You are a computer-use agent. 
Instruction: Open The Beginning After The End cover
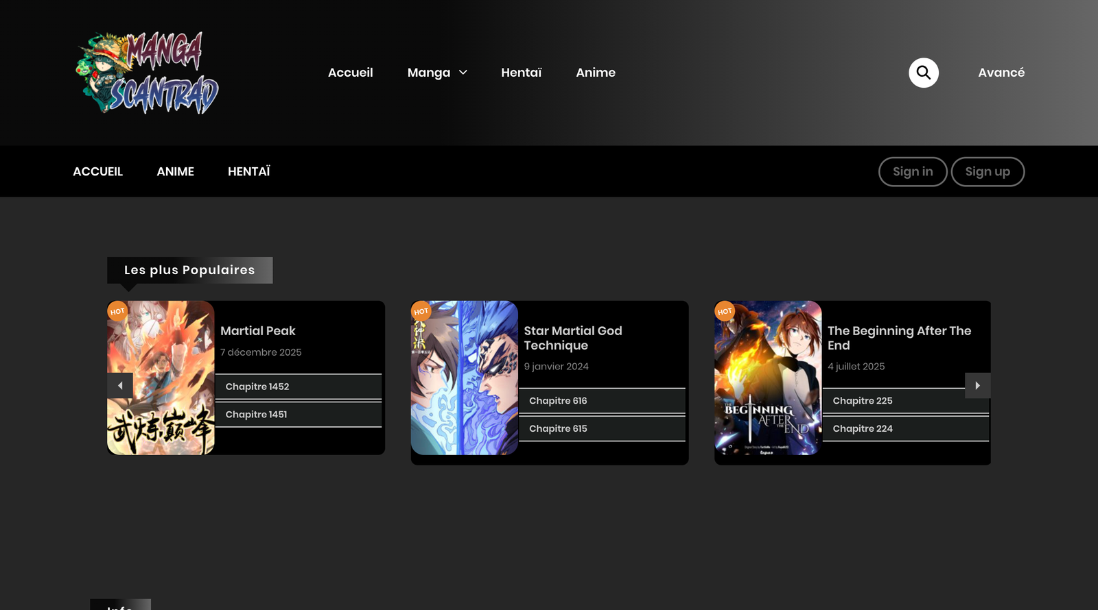[767, 378]
